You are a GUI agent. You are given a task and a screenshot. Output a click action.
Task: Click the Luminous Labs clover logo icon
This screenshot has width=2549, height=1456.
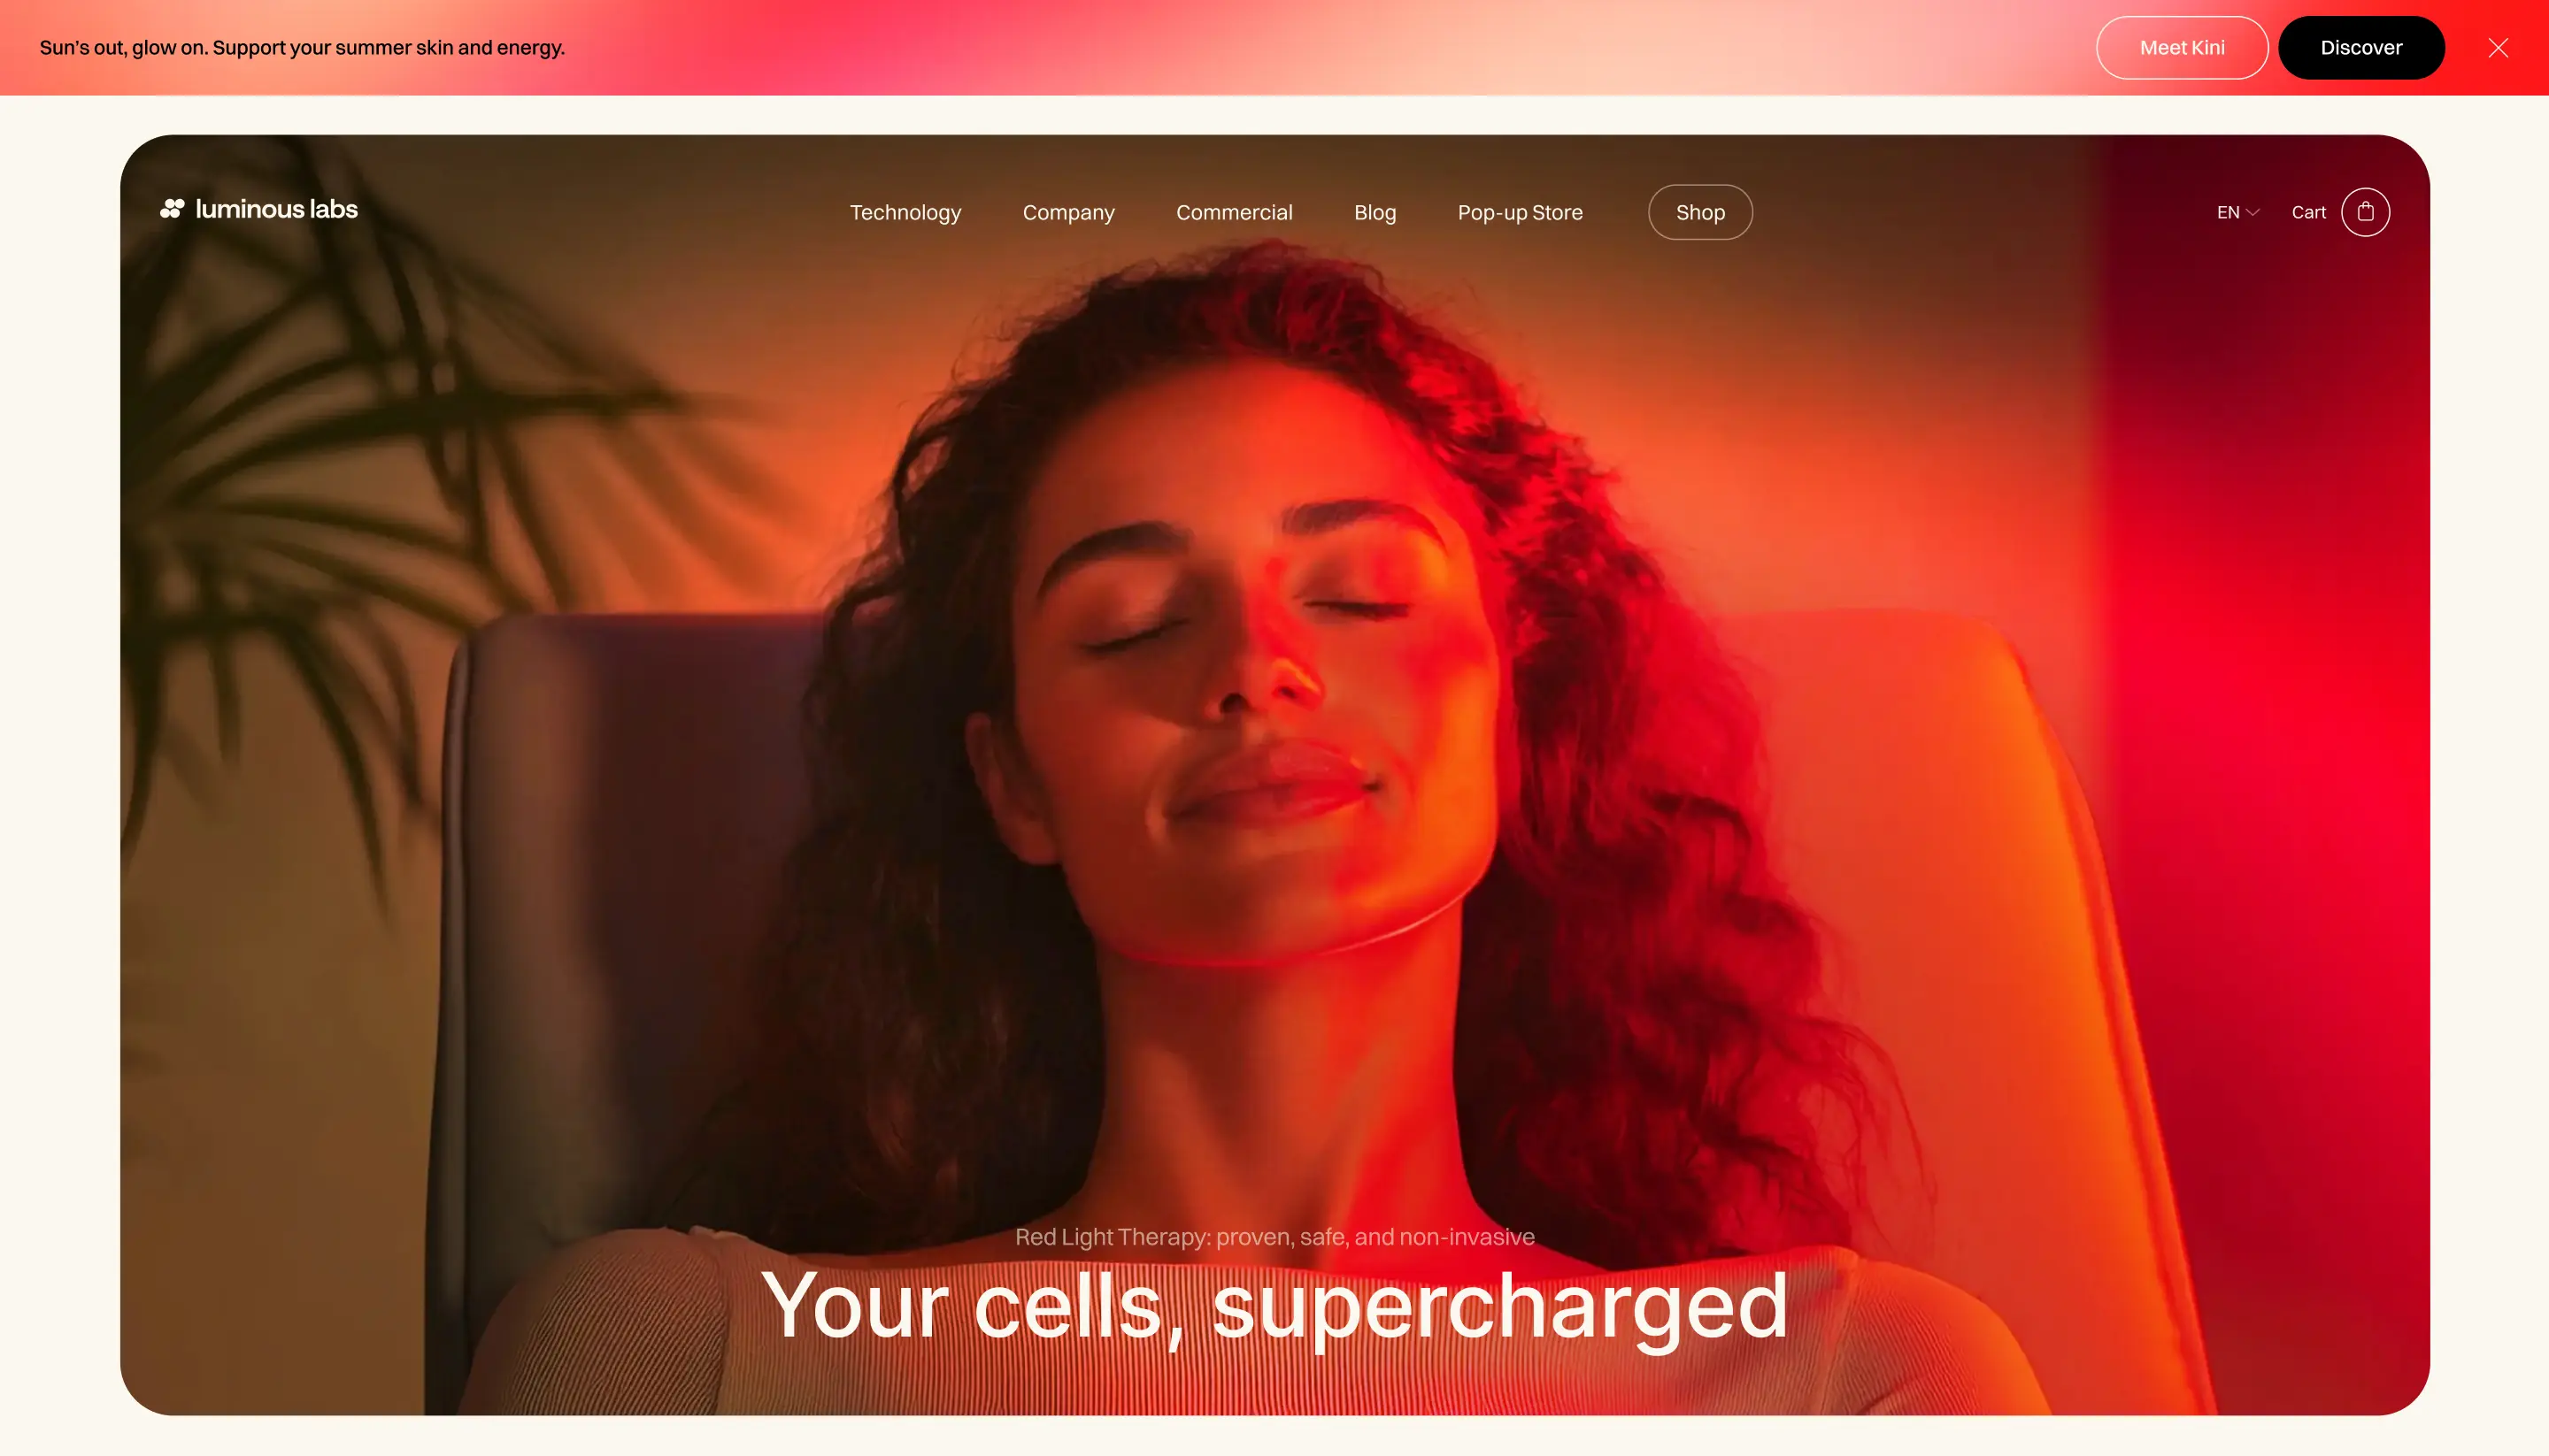(x=172, y=209)
